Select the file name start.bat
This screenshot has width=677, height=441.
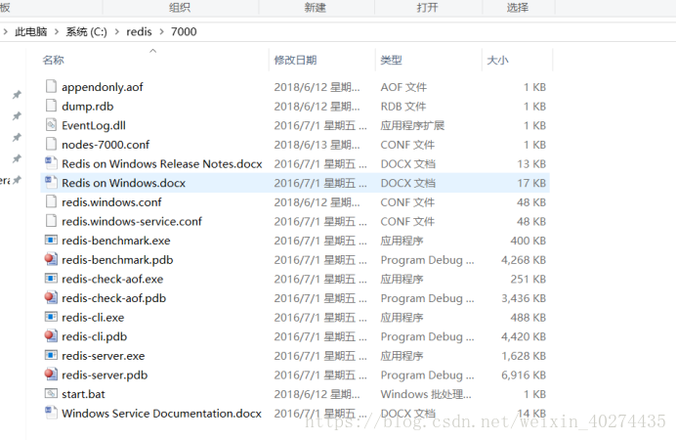point(83,394)
